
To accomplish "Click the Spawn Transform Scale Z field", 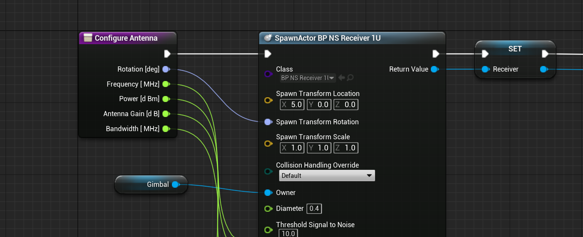I will click(x=346, y=148).
